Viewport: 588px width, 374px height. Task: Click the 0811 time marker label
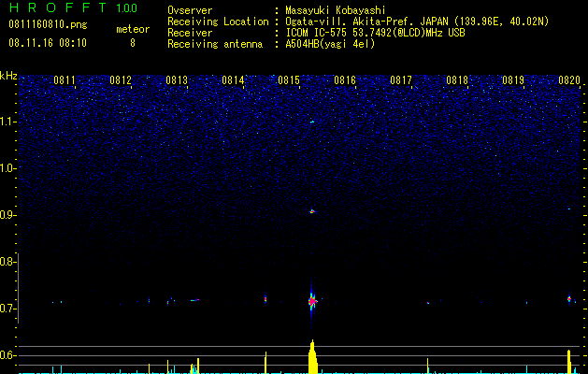point(65,80)
